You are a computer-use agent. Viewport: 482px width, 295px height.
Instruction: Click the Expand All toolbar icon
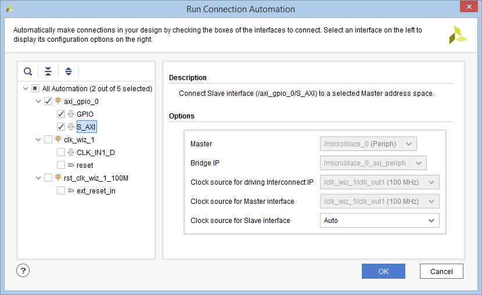click(69, 71)
